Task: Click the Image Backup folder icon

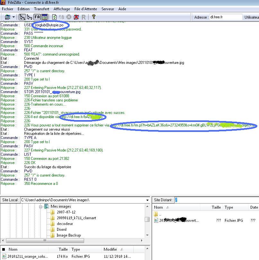Action: pos(52,235)
